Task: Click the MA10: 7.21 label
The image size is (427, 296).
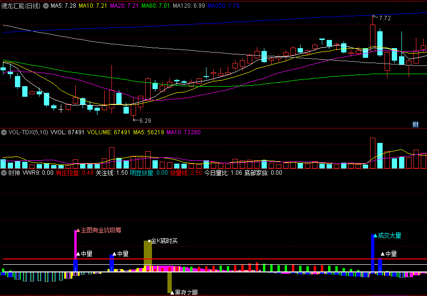Action: click(93, 6)
